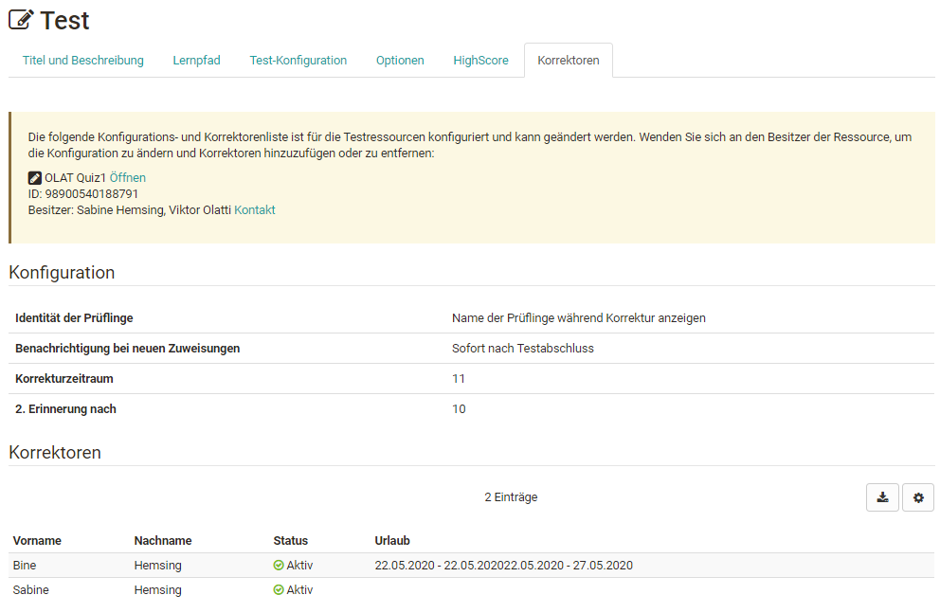Switch to the Titel und Beschreibung tab
Viewport: 940px width, 613px height.
point(82,60)
